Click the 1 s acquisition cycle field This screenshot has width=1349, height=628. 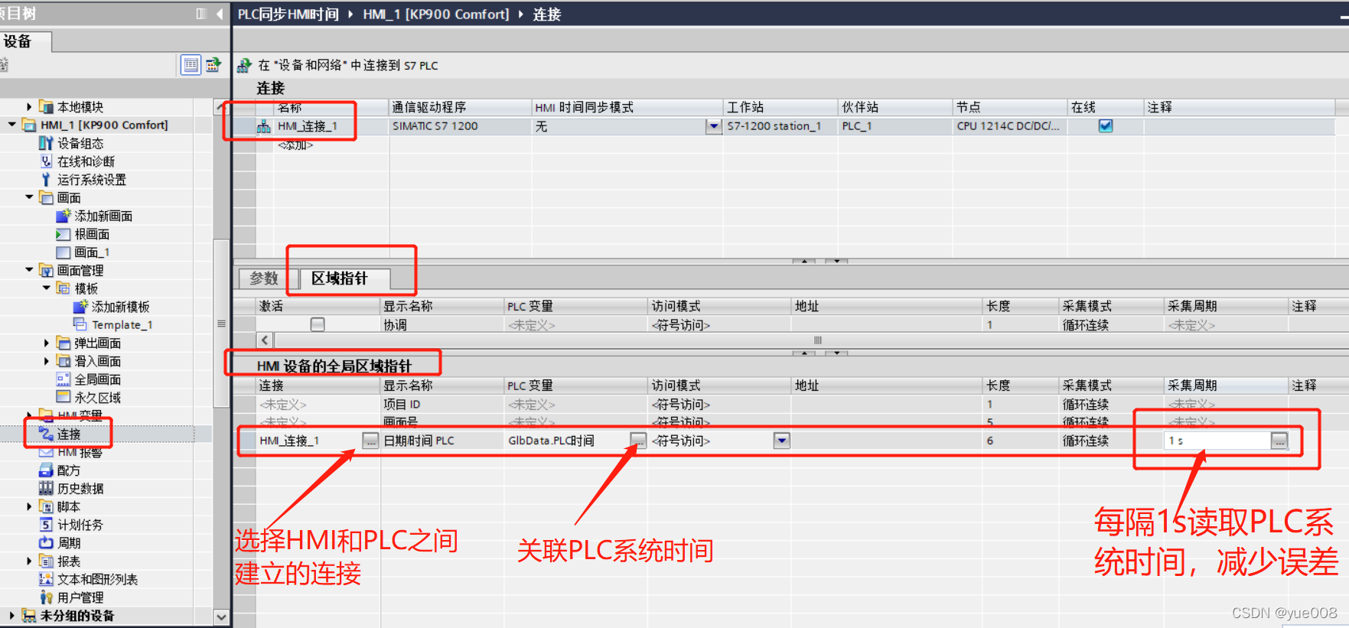(x=1217, y=441)
